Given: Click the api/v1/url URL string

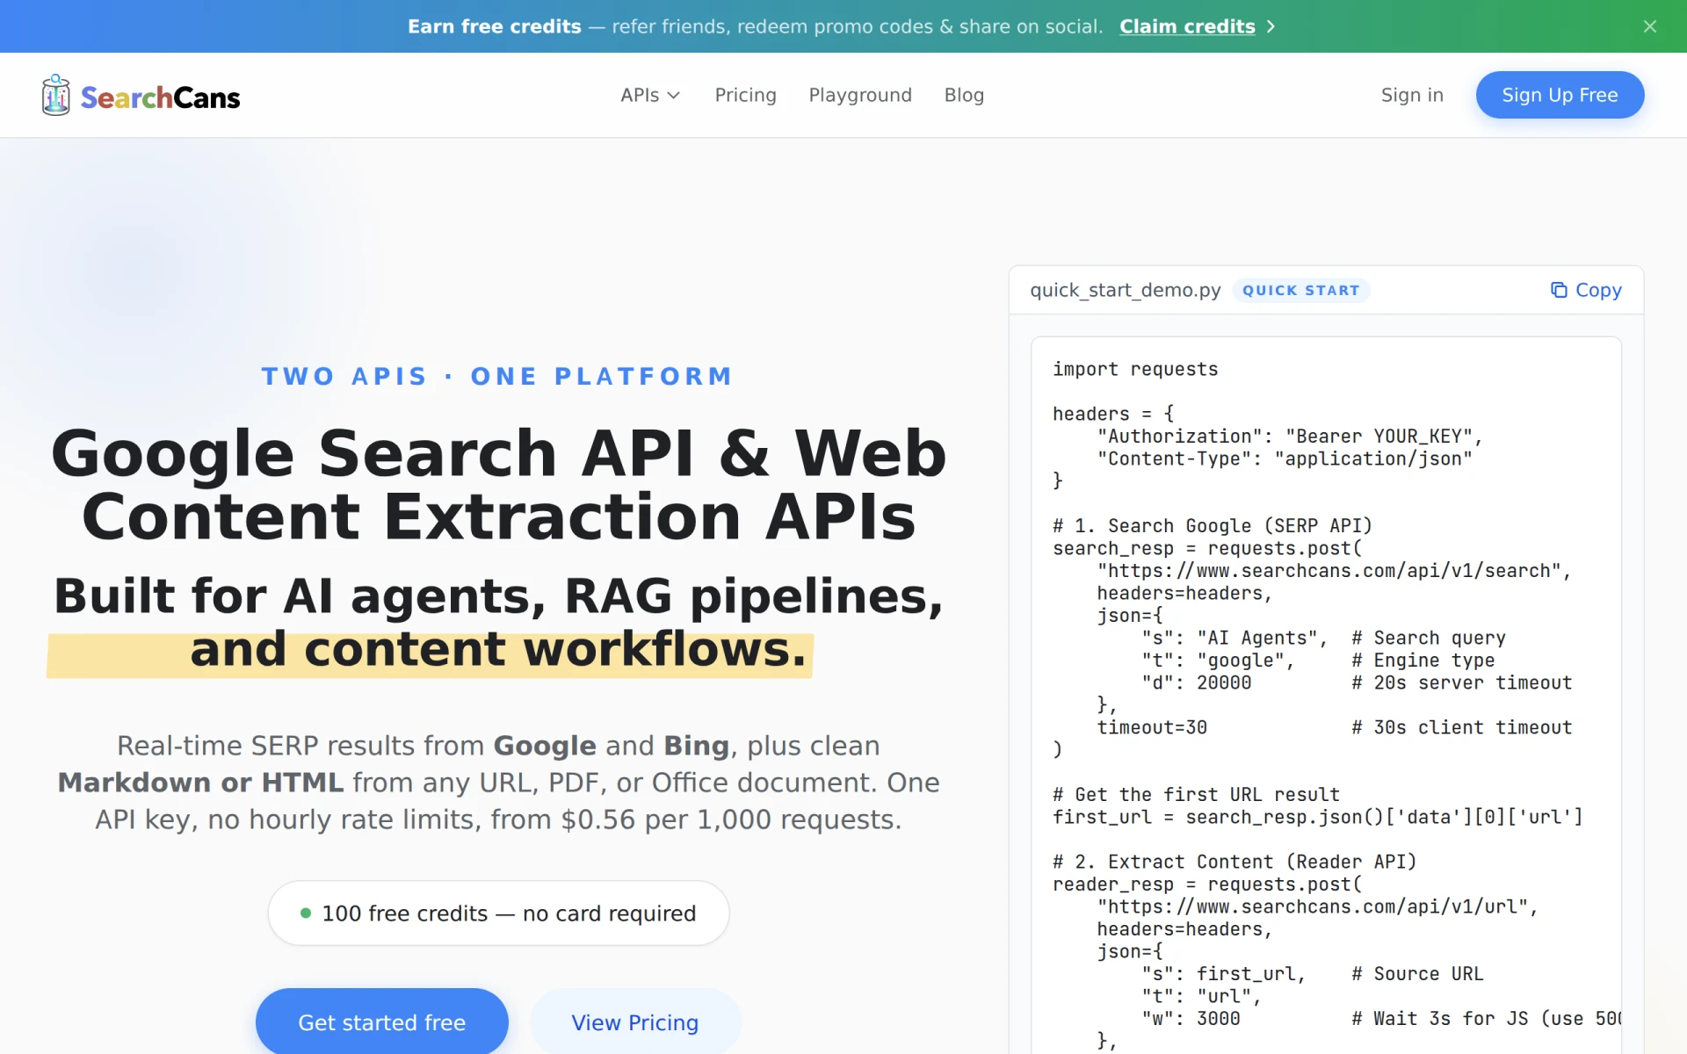Looking at the screenshot, I should (1317, 906).
